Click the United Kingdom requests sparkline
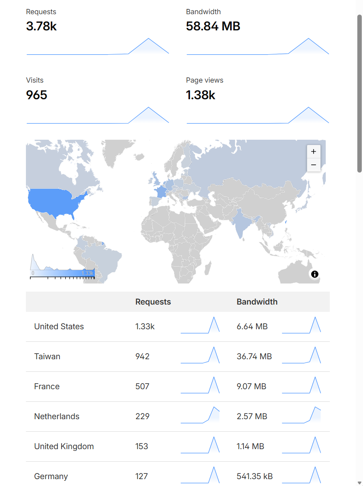The width and height of the screenshot is (363, 486). pyautogui.click(x=200, y=445)
